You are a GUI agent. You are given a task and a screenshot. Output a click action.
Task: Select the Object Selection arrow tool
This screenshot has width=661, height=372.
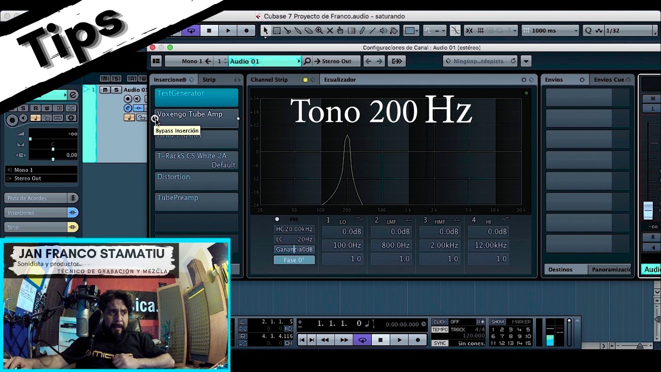pos(265,30)
